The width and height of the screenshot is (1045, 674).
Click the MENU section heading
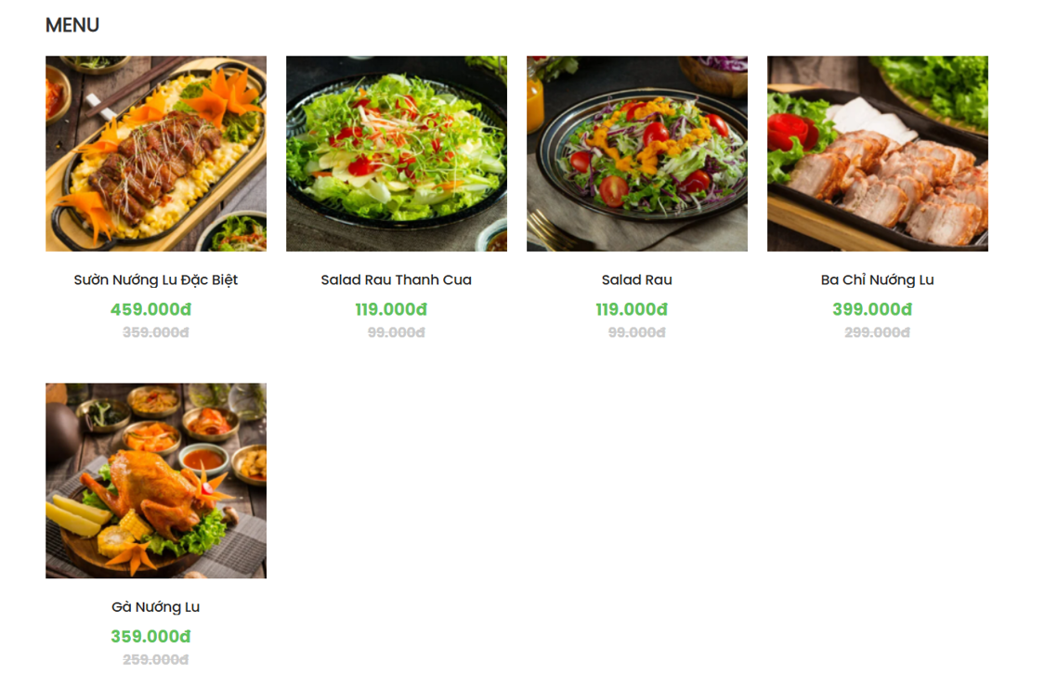pos(72,25)
